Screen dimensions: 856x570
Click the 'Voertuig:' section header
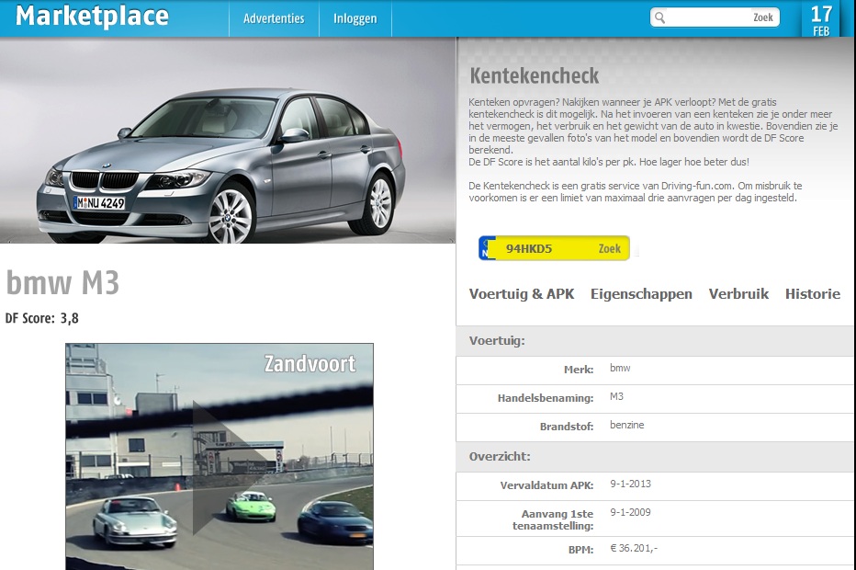[x=497, y=341]
